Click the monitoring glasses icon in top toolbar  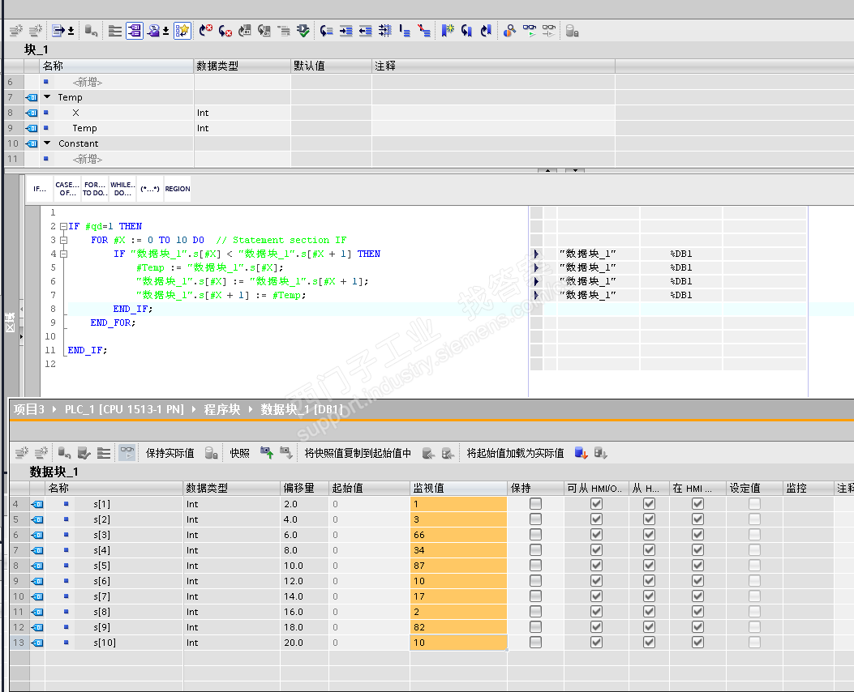point(529,31)
